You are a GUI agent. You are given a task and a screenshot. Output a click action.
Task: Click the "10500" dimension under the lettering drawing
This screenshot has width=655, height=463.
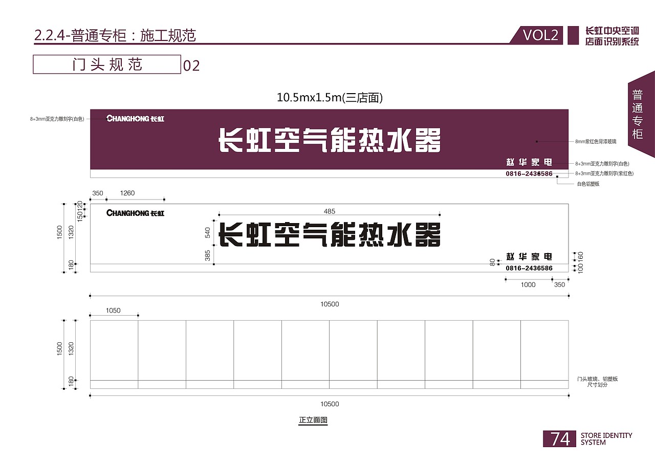[330, 304]
